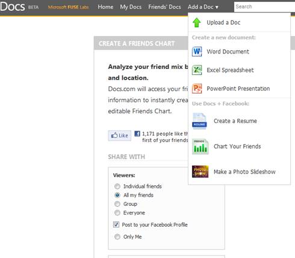
Task: Click the SHARE WITH section heading
Action: (x=126, y=157)
